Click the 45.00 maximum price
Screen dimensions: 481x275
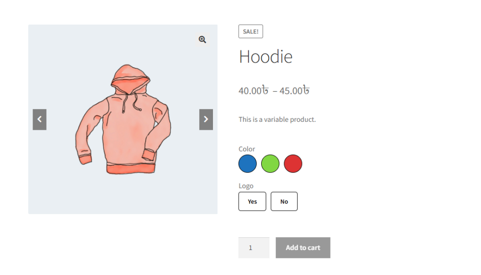point(295,91)
